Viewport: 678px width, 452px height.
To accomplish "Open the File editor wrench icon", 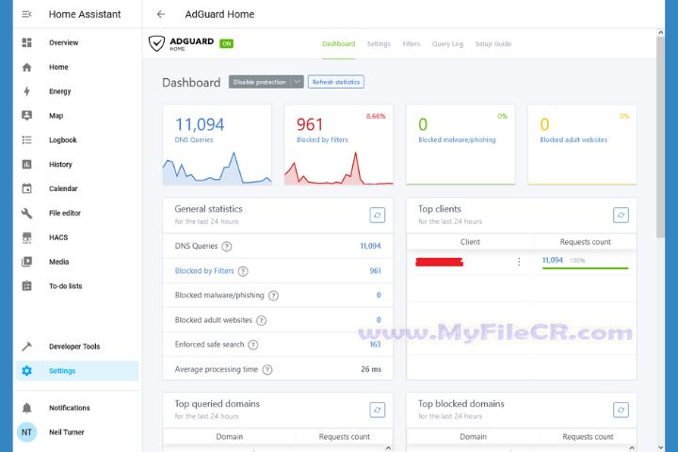I will (x=26, y=213).
